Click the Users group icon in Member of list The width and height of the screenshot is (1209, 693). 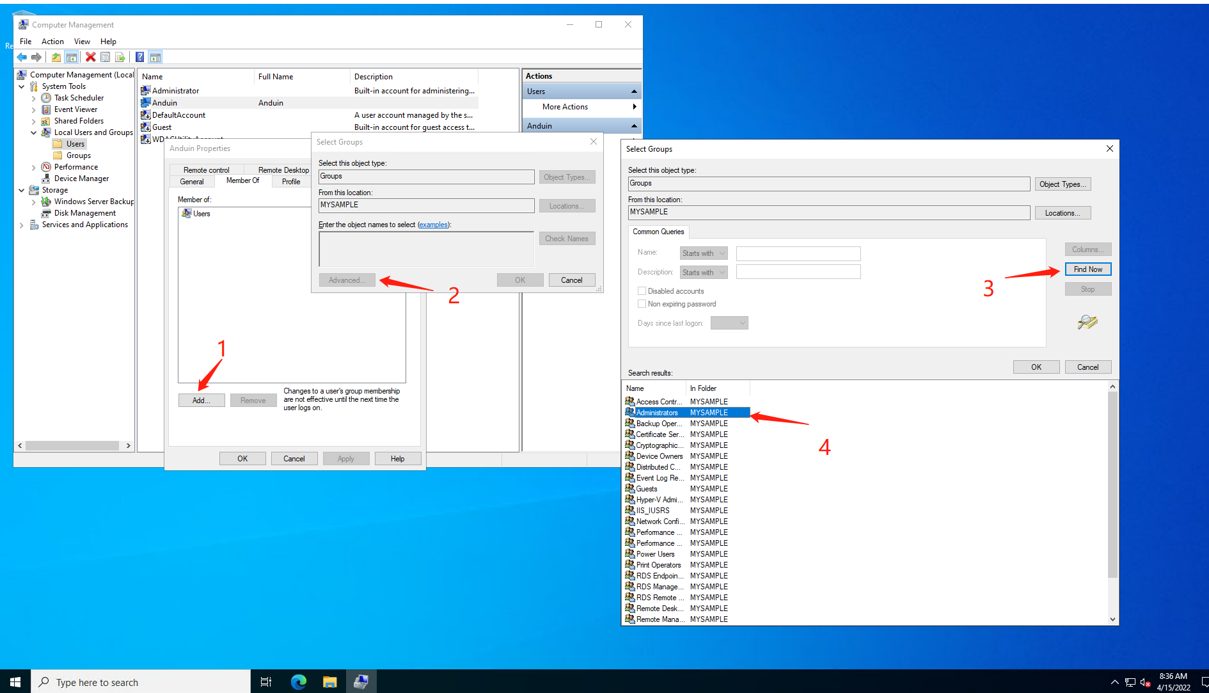click(x=187, y=214)
